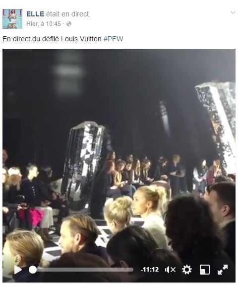Open the #PFW hashtag link
This screenshot has height=287, width=238.
114,39
